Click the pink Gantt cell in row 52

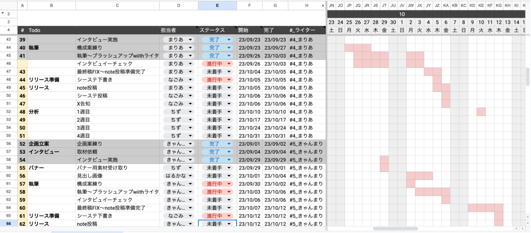click(x=481, y=112)
